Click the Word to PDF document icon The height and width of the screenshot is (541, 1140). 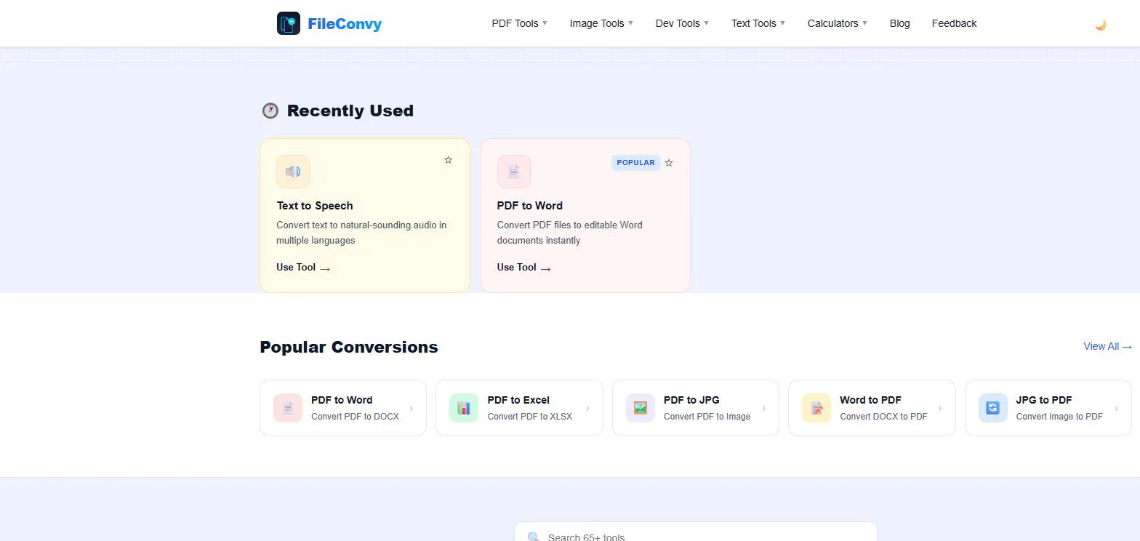pos(816,408)
